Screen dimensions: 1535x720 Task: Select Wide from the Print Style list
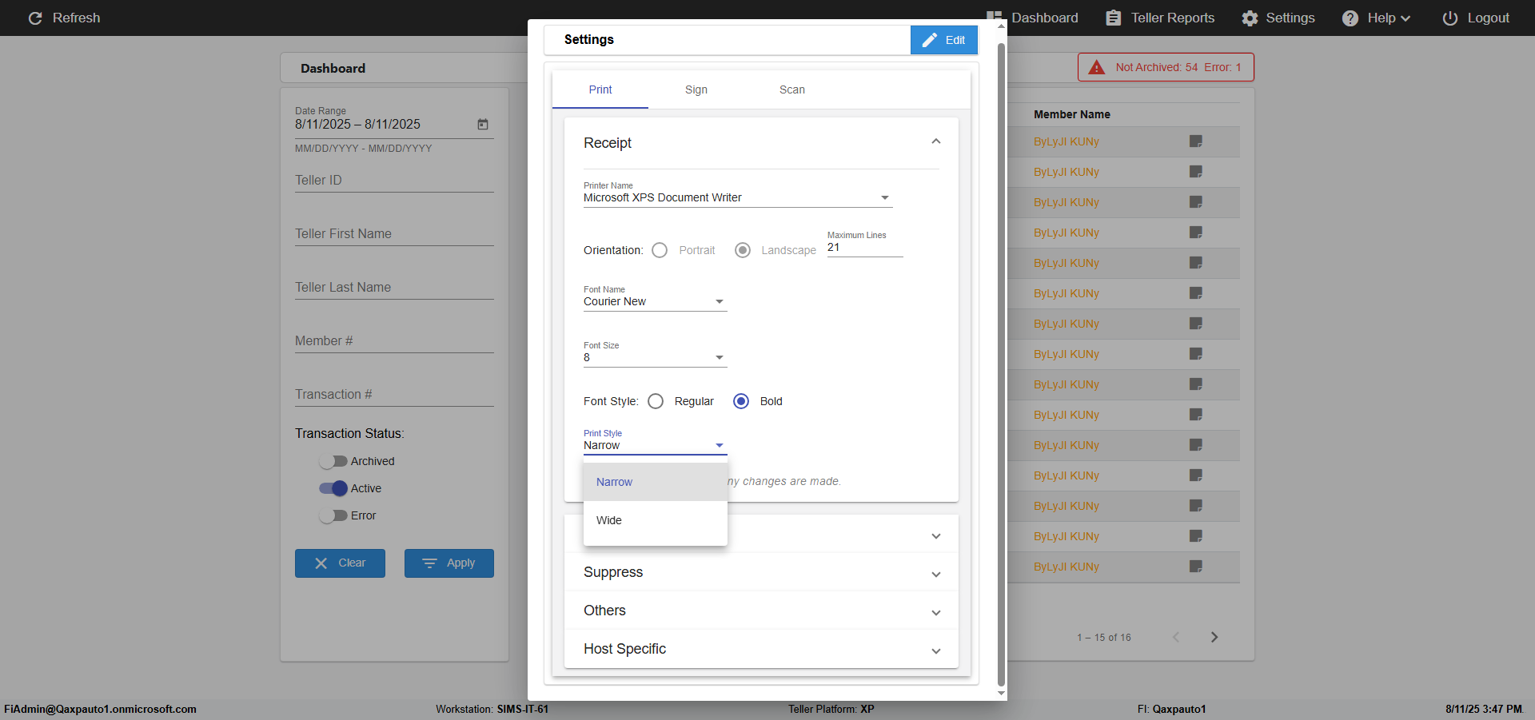click(x=656, y=520)
